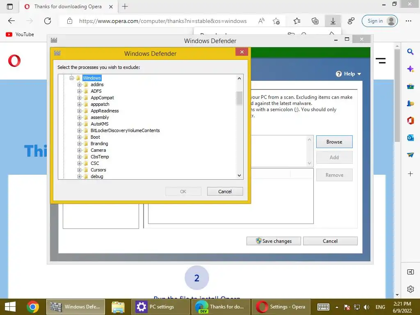This screenshot has height=315, width=420.
Task: Toggle the Edge sidebar visibility icon
Action: (x=410, y=272)
